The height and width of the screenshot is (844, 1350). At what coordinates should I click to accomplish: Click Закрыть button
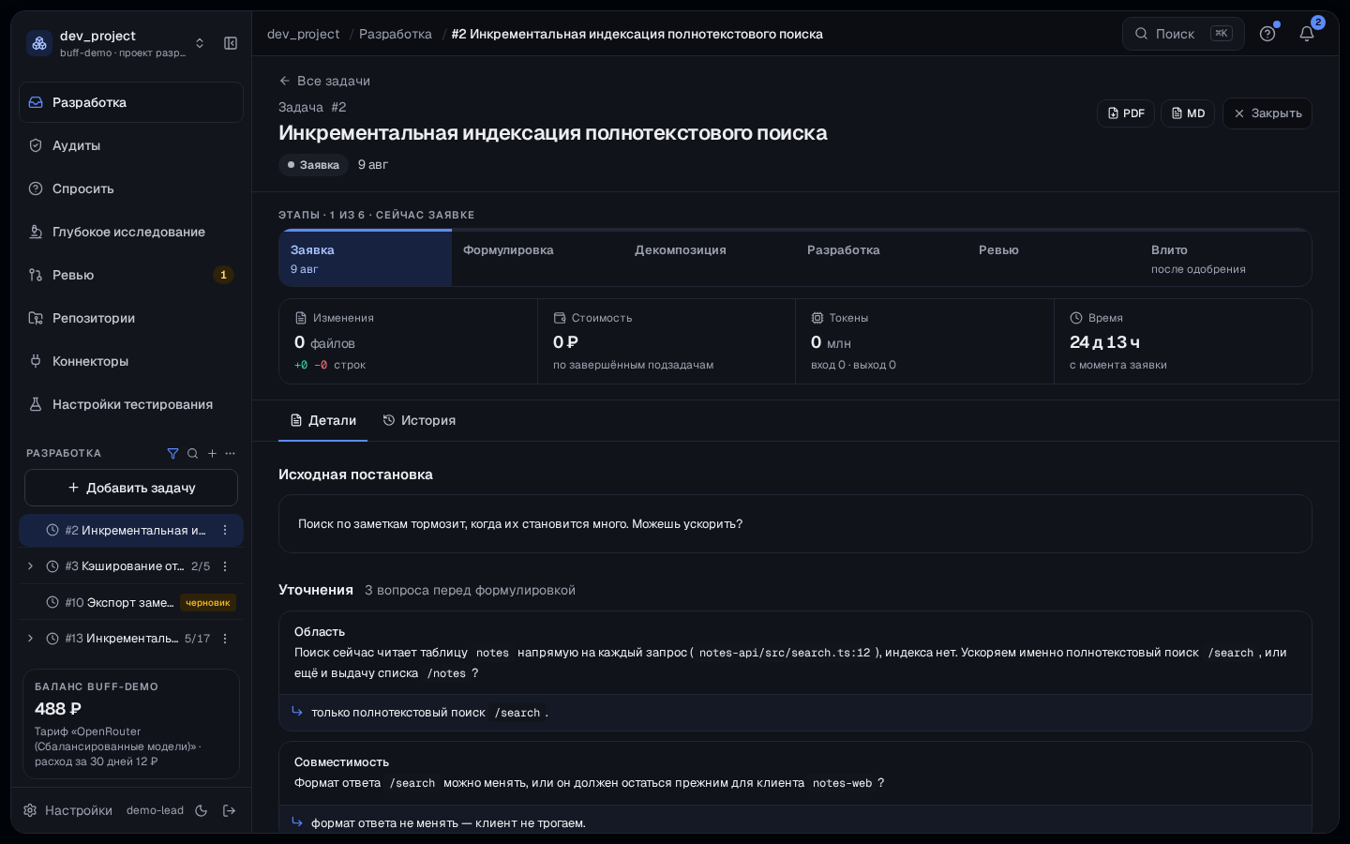click(1267, 113)
